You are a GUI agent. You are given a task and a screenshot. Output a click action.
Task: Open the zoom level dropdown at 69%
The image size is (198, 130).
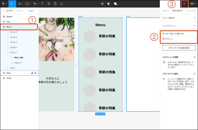[193, 4]
